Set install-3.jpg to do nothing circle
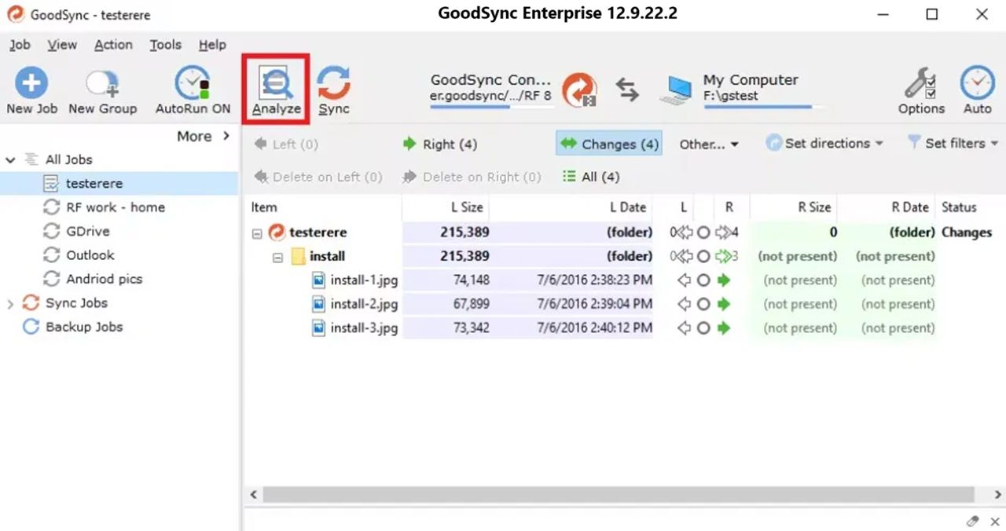 coord(704,328)
